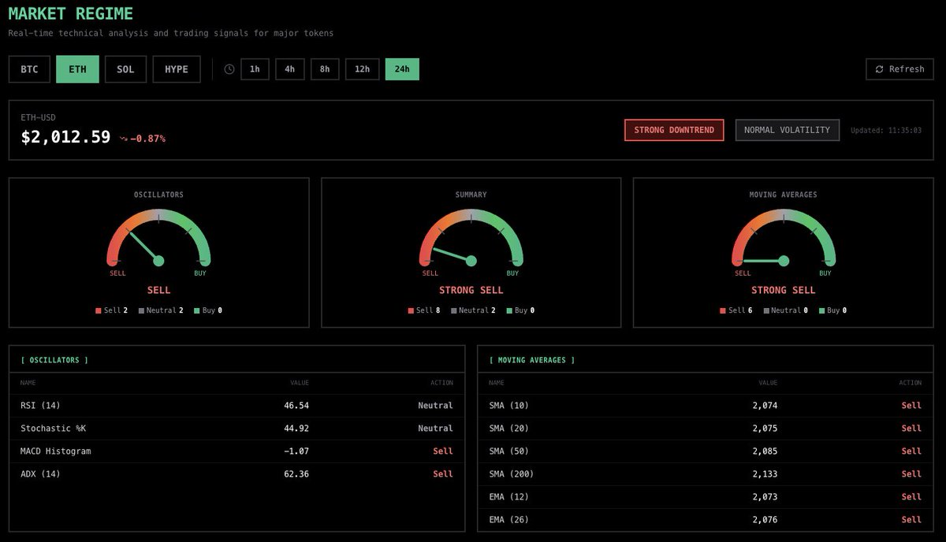Click the MACD Histogram row name

point(56,451)
